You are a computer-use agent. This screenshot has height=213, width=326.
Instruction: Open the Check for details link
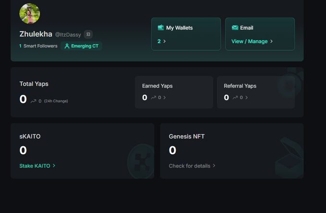190,166
